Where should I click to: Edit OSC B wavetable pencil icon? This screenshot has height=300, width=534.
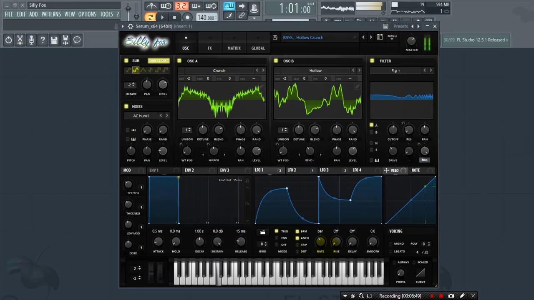point(357,87)
